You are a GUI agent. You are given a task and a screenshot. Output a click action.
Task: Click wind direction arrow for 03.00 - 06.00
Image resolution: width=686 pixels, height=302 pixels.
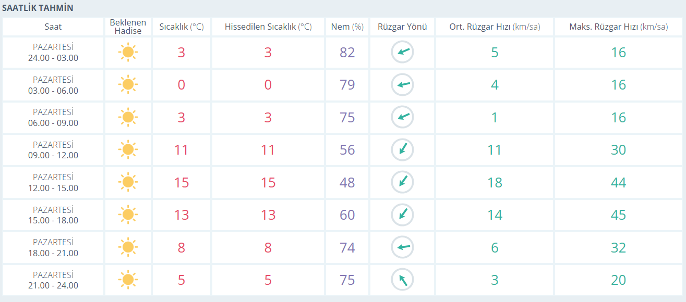pyautogui.click(x=402, y=85)
